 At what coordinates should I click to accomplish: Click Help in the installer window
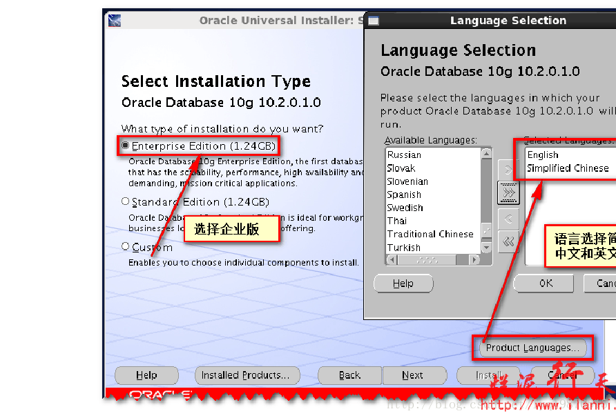(x=146, y=375)
